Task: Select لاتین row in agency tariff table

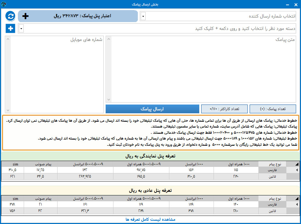Action: pos(150,176)
